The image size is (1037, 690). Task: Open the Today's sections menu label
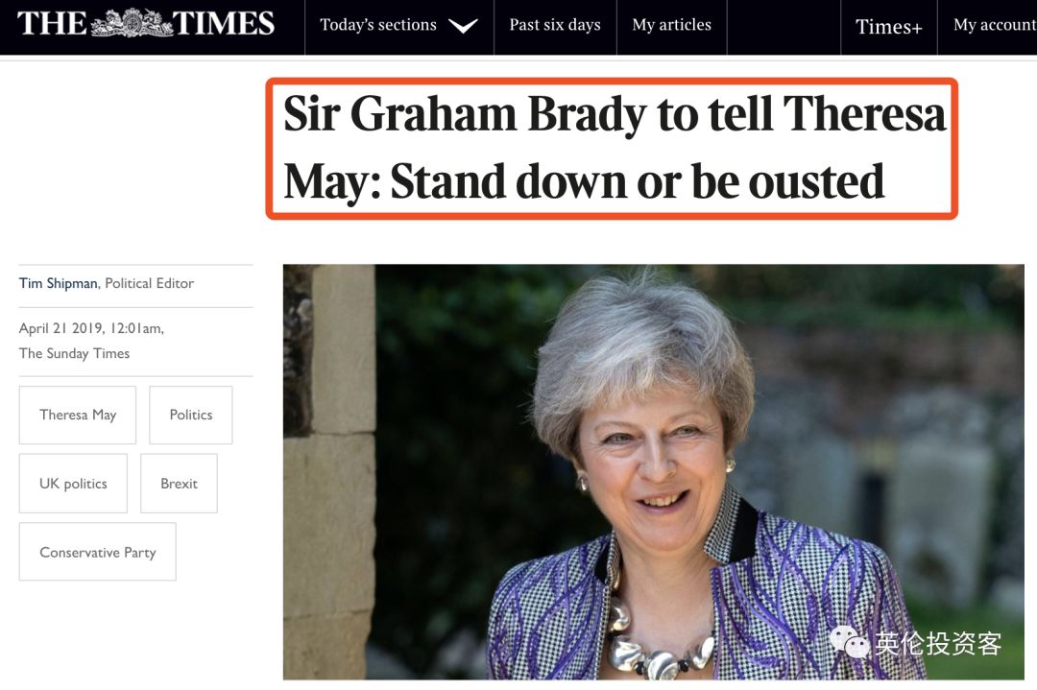tap(378, 25)
